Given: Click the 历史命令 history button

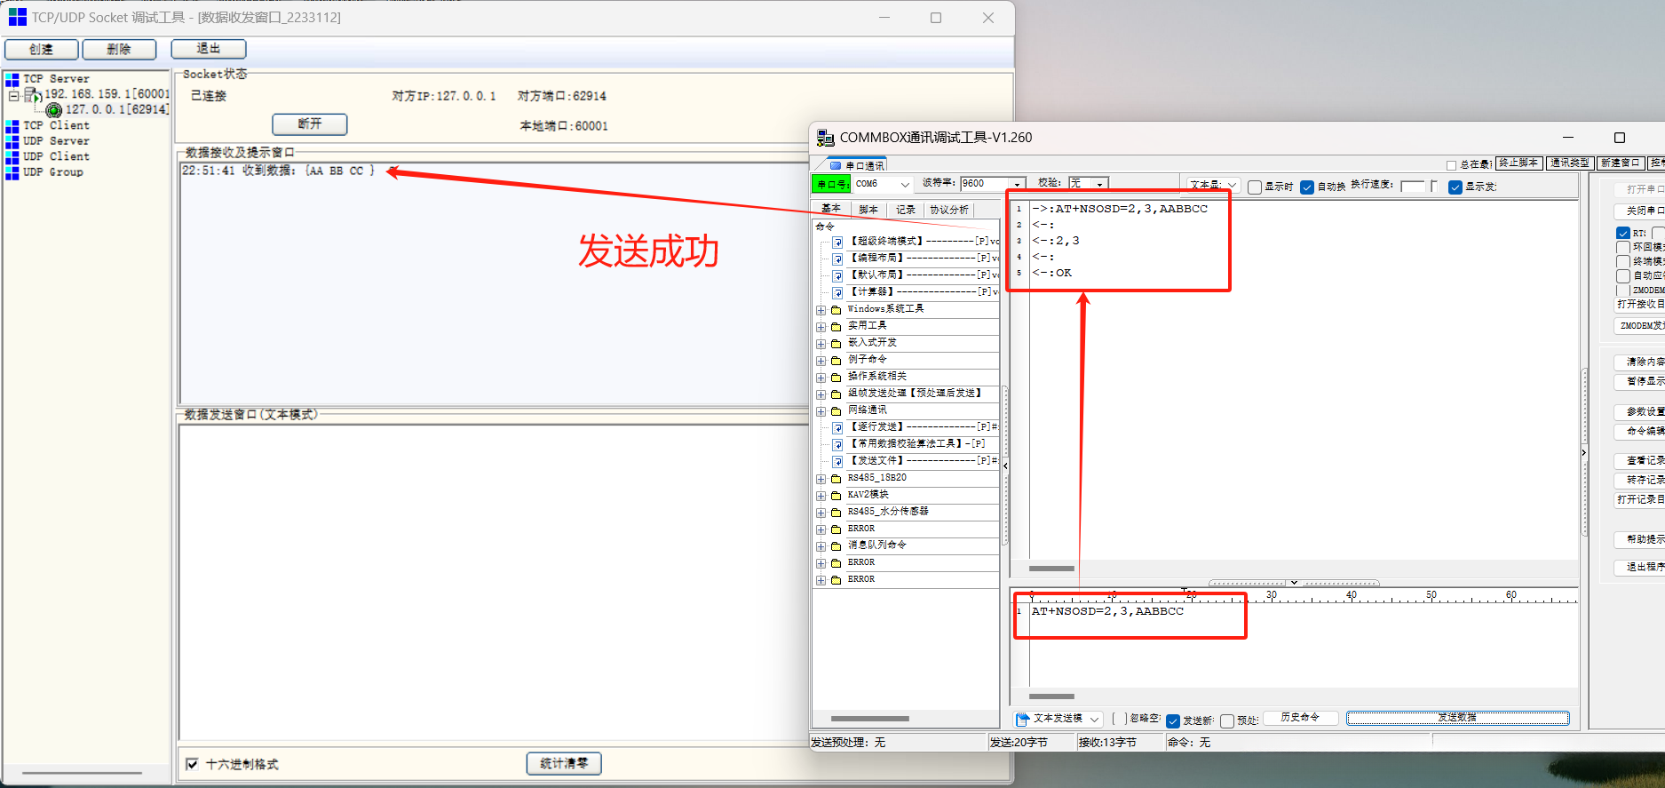Looking at the screenshot, I should [x=1300, y=718].
